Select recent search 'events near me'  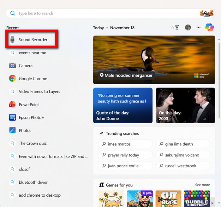pos(32,53)
